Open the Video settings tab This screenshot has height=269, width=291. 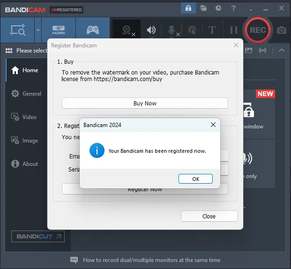tap(24, 117)
